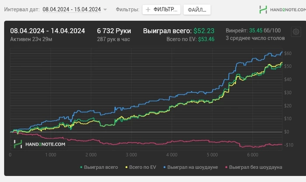Click the $52.23 total winnings value
Screen dimensions: 306x182
click(x=204, y=31)
